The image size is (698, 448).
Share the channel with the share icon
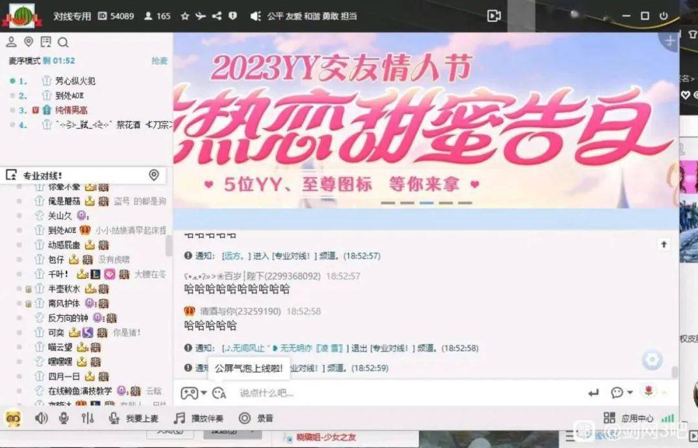(217, 16)
